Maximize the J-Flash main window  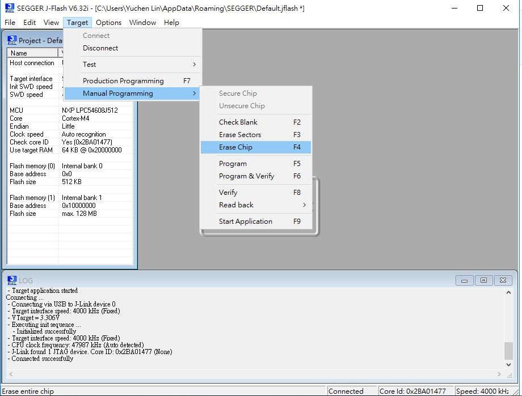pyautogui.click(x=480, y=8)
